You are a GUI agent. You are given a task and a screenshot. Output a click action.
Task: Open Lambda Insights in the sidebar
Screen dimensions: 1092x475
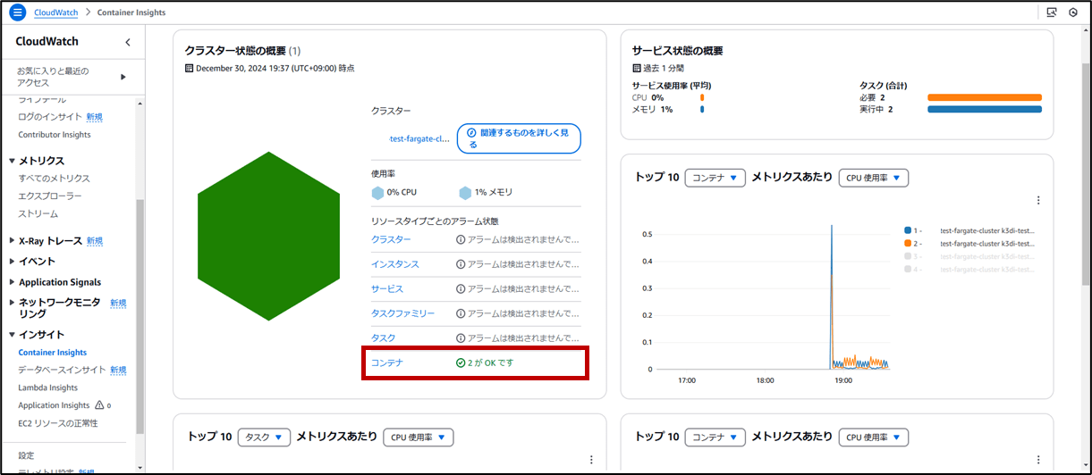48,387
